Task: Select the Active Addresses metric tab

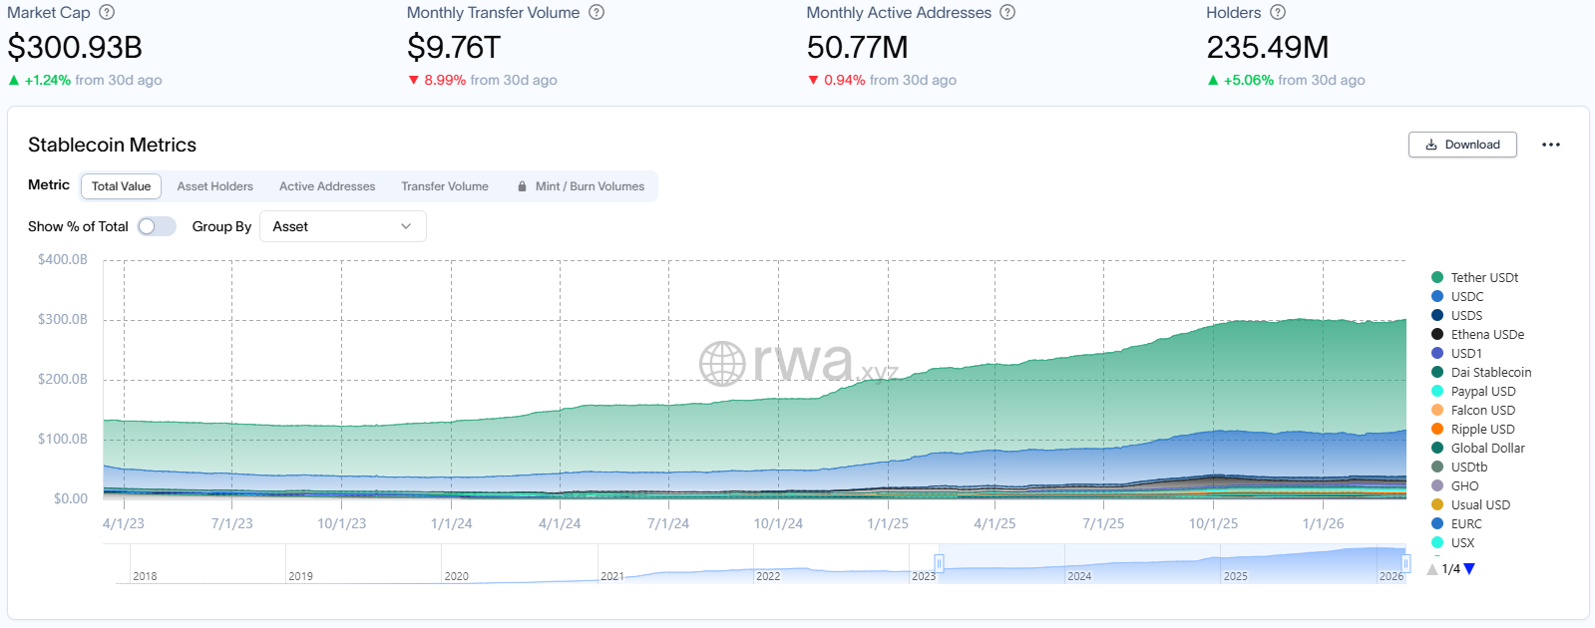Action: click(327, 186)
